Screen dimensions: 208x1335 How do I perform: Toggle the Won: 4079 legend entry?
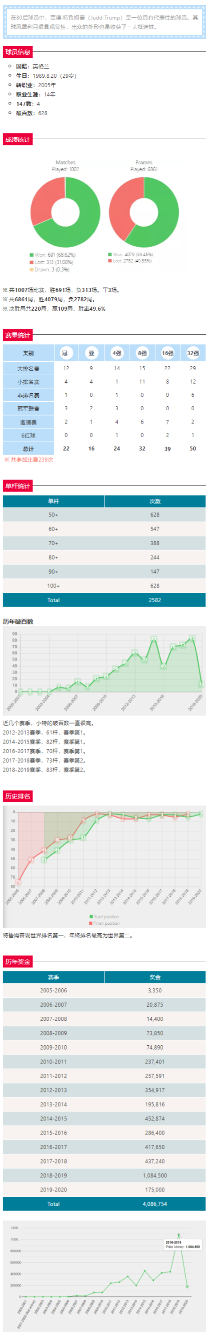[130, 255]
